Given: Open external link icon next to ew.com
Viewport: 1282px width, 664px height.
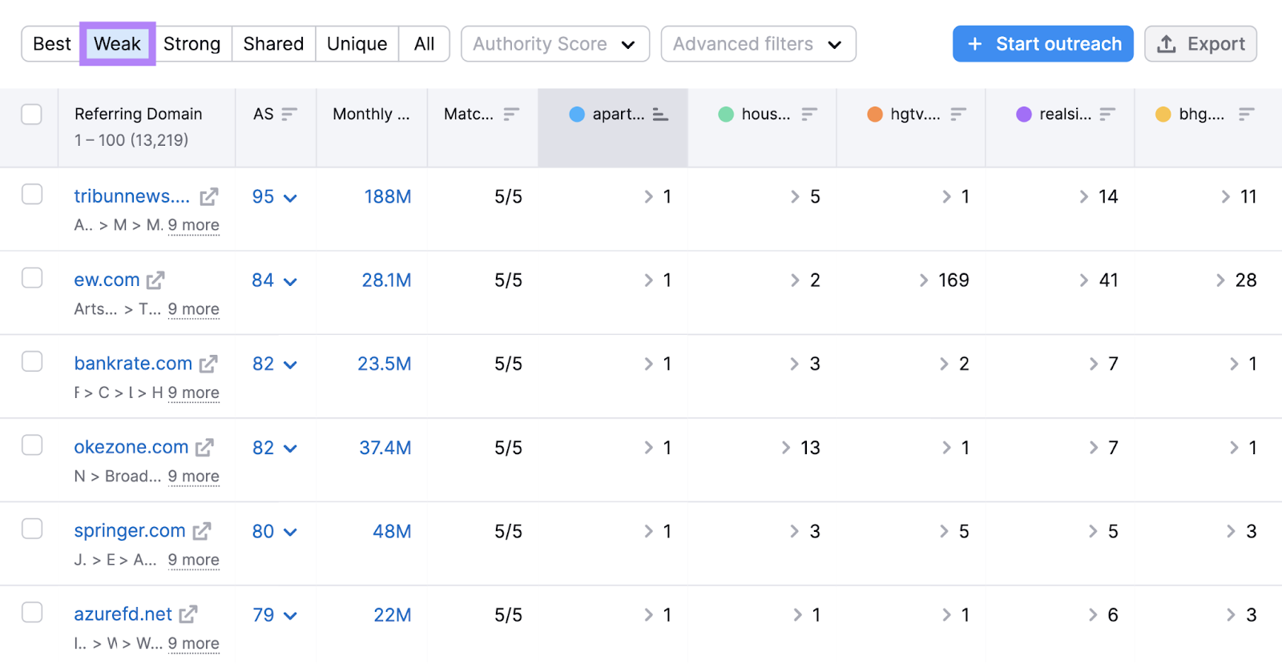Looking at the screenshot, I should [x=155, y=280].
